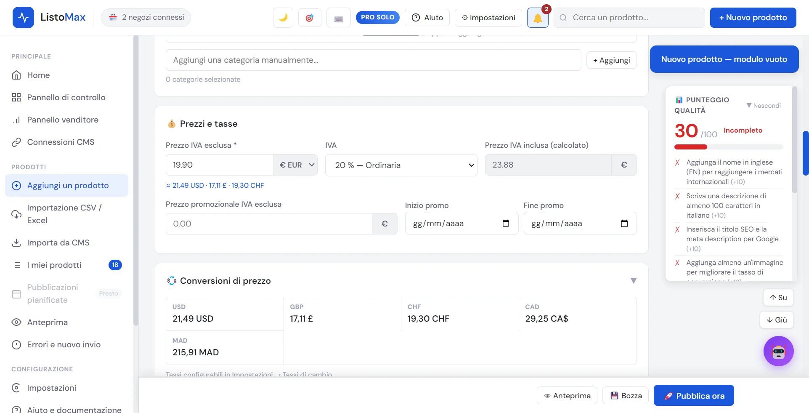The width and height of the screenshot is (809, 413).
Task: Open Pannello di controllo in sidebar
Action: point(66,97)
